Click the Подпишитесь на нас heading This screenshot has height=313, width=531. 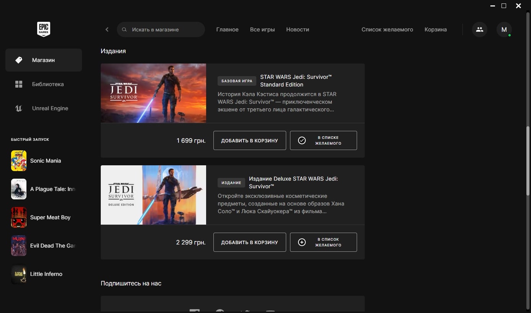(x=131, y=284)
